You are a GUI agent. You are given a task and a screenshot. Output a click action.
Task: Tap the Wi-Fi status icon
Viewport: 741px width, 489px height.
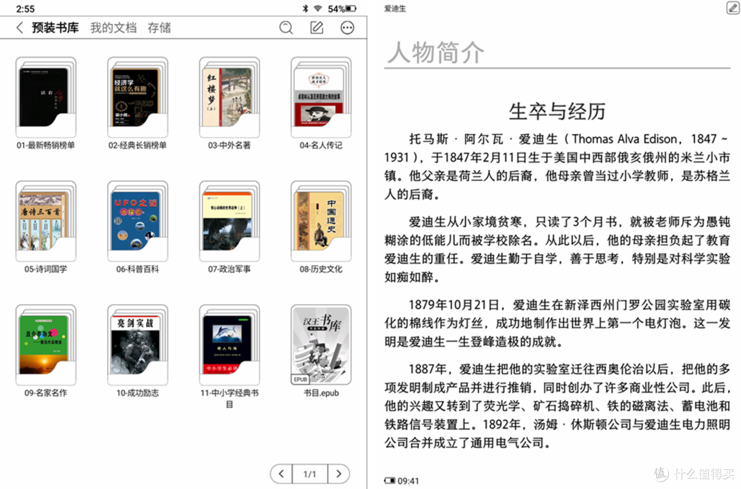pos(318,8)
